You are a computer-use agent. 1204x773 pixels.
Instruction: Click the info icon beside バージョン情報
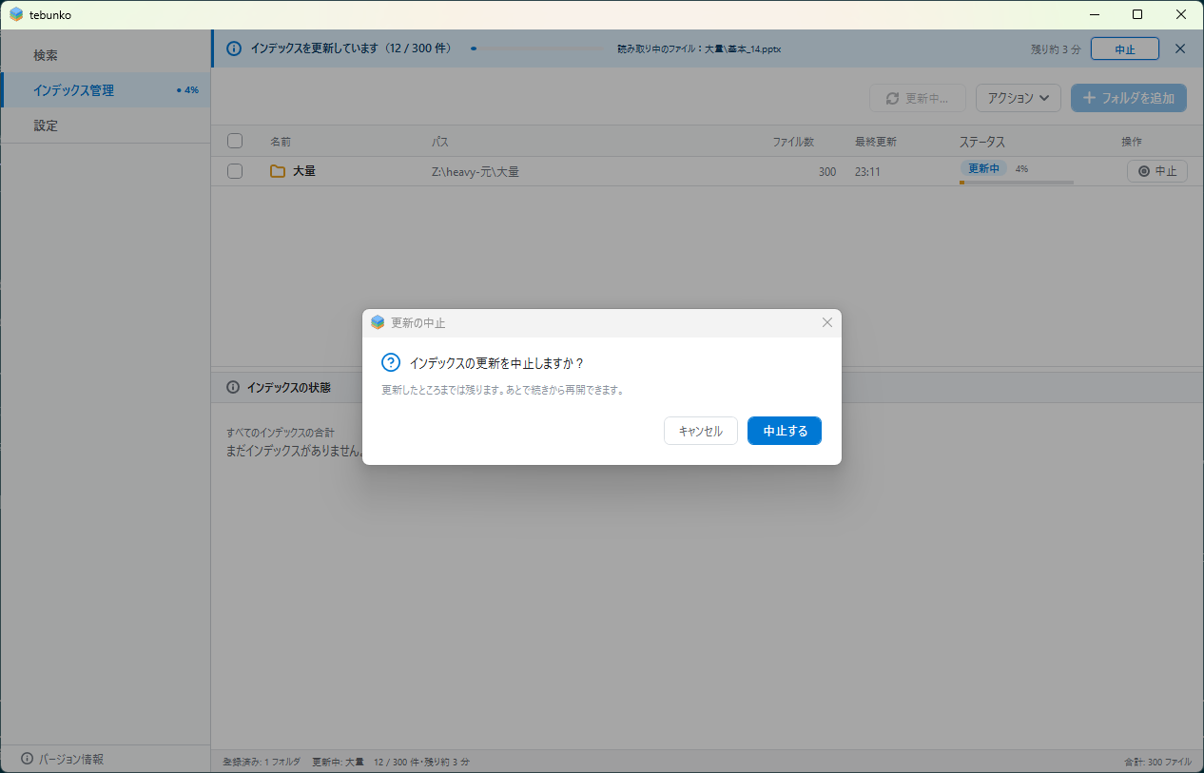click(x=27, y=759)
